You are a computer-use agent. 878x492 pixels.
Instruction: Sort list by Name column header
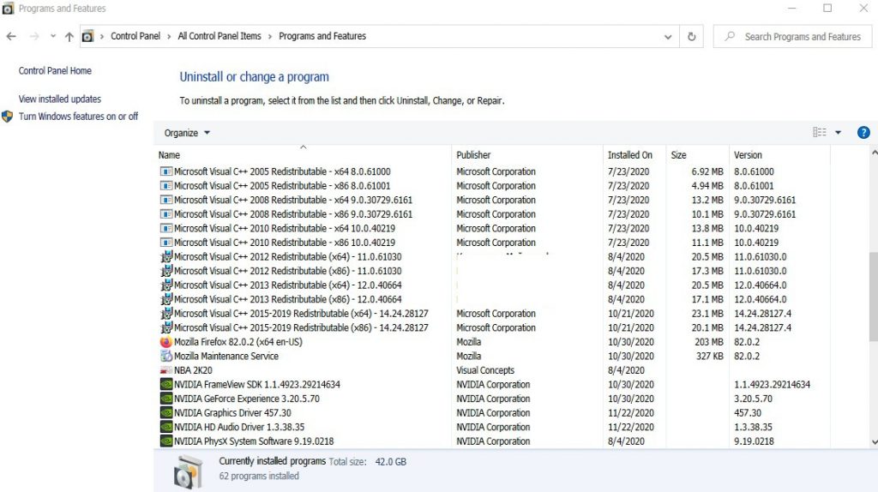tap(169, 155)
